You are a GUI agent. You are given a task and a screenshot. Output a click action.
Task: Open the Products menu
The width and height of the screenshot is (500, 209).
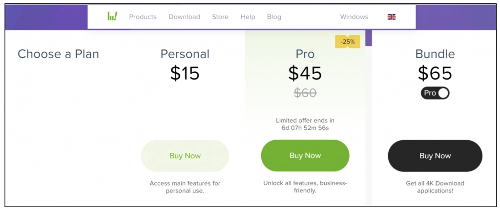(143, 17)
